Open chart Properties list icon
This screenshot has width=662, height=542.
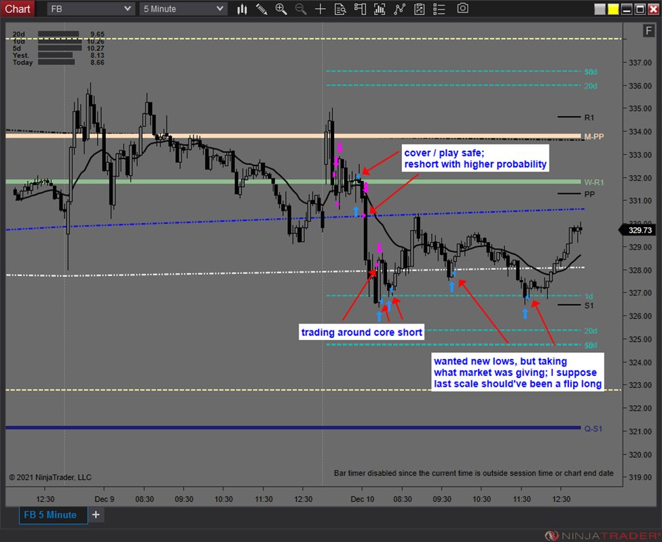point(439,9)
